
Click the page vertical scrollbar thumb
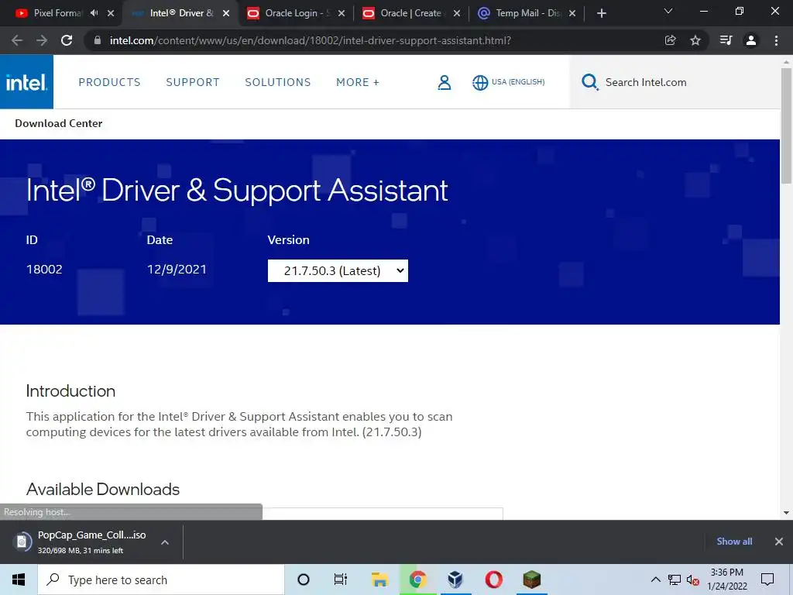pyautogui.click(x=786, y=126)
